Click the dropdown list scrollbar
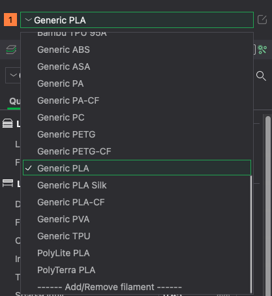The height and width of the screenshot is (296, 272). tap(251, 234)
